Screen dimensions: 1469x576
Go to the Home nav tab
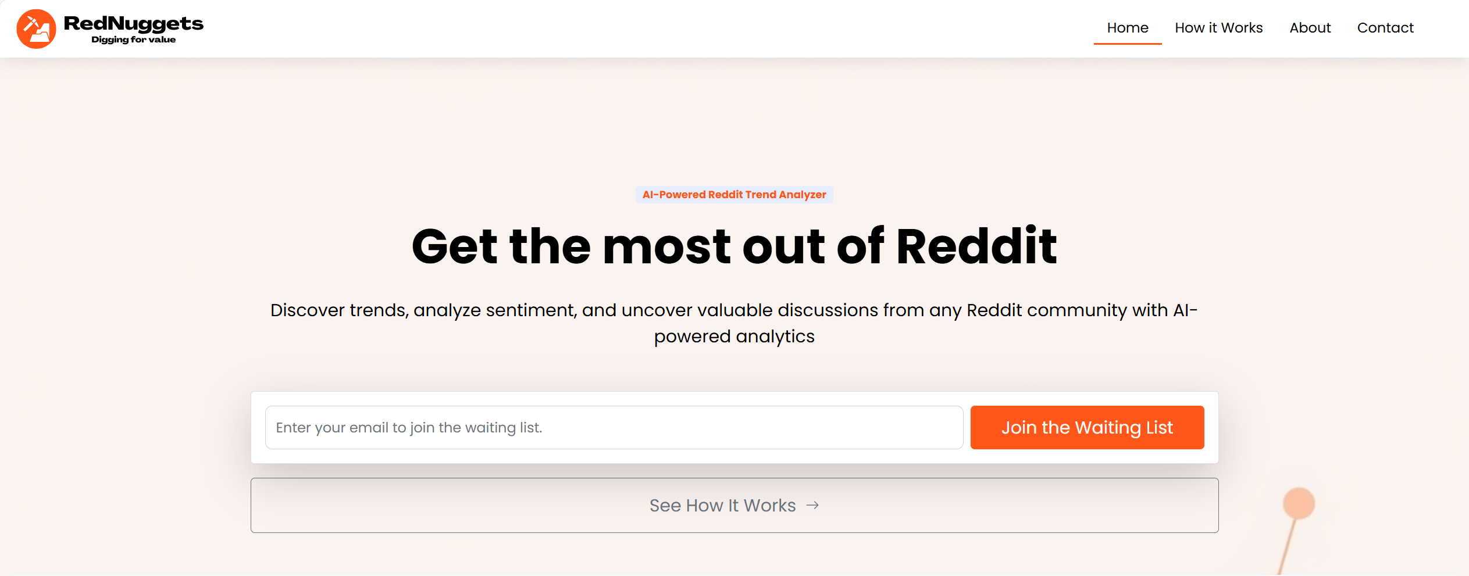coord(1127,28)
